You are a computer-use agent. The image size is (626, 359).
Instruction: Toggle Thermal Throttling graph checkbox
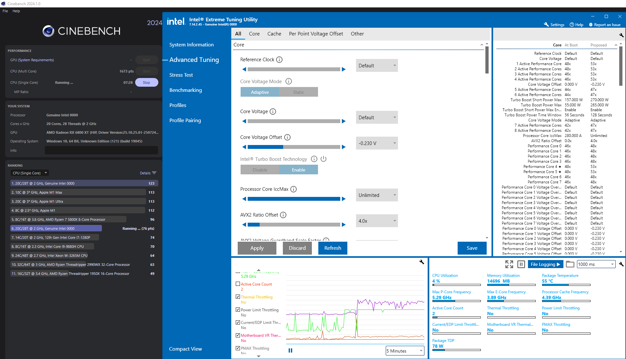pyautogui.click(x=238, y=297)
